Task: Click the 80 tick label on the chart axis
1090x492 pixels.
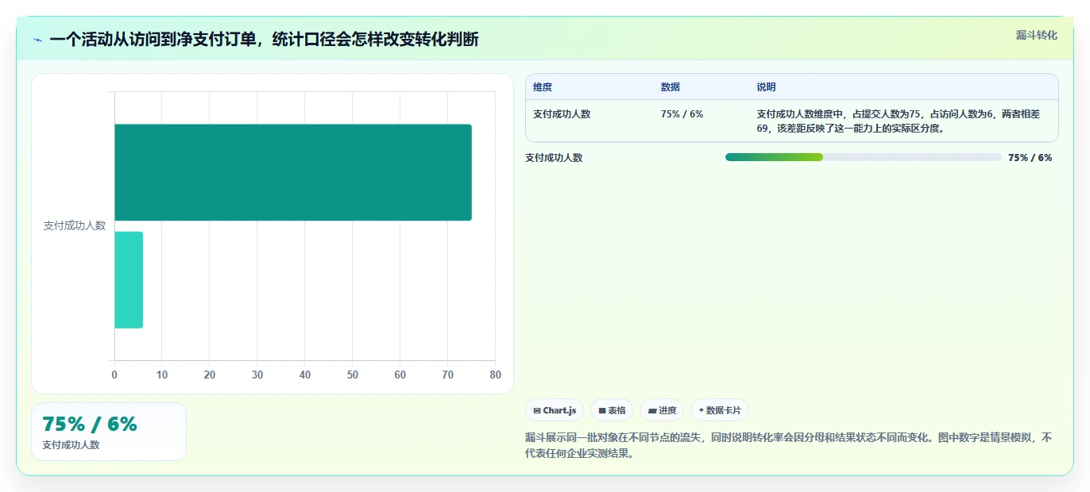Action: pos(496,375)
